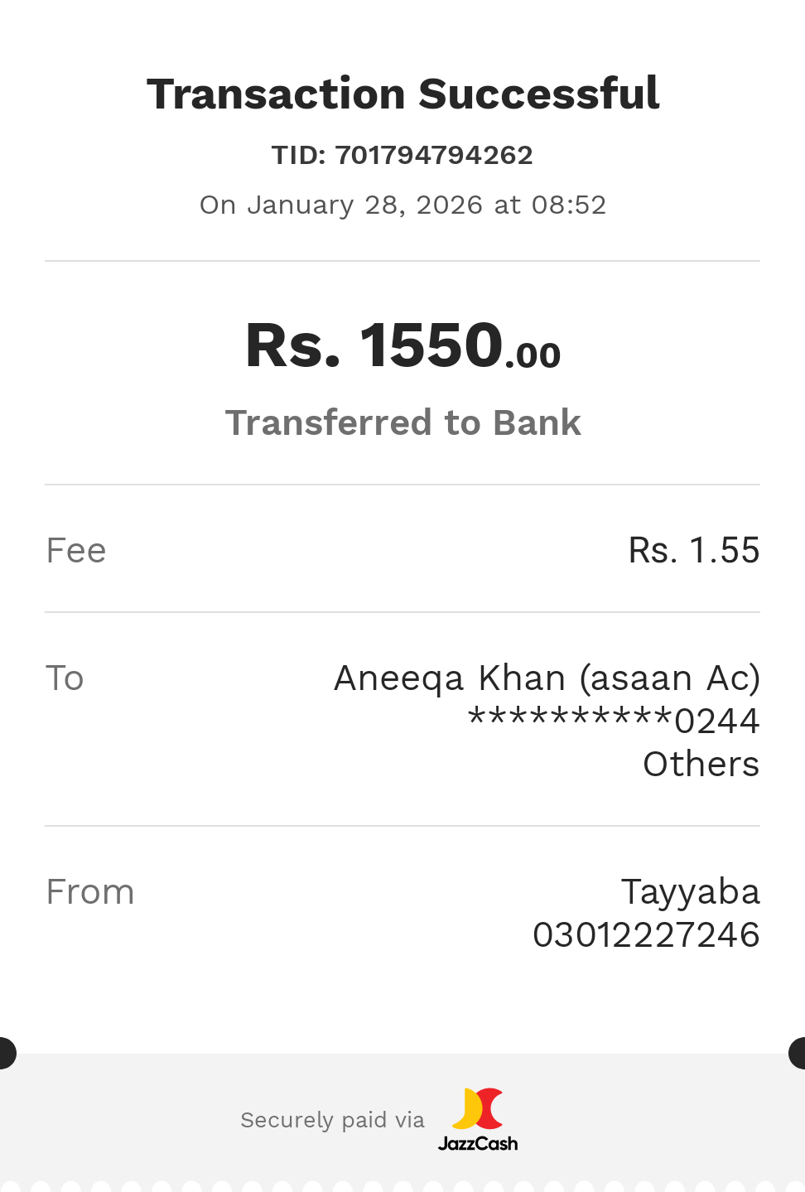The width and height of the screenshot is (805, 1192).
Task: Click the Securely paid via text
Action: click(332, 1120)
